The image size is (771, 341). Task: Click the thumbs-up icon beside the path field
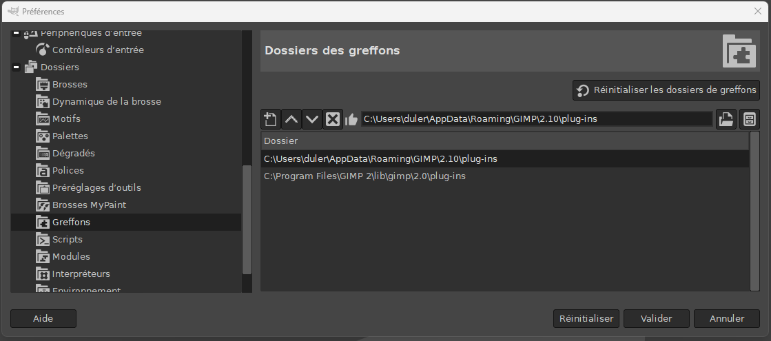(x=351, y=119)
